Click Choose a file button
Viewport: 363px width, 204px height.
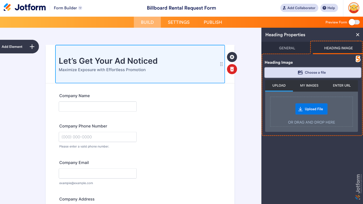point(313,73)
